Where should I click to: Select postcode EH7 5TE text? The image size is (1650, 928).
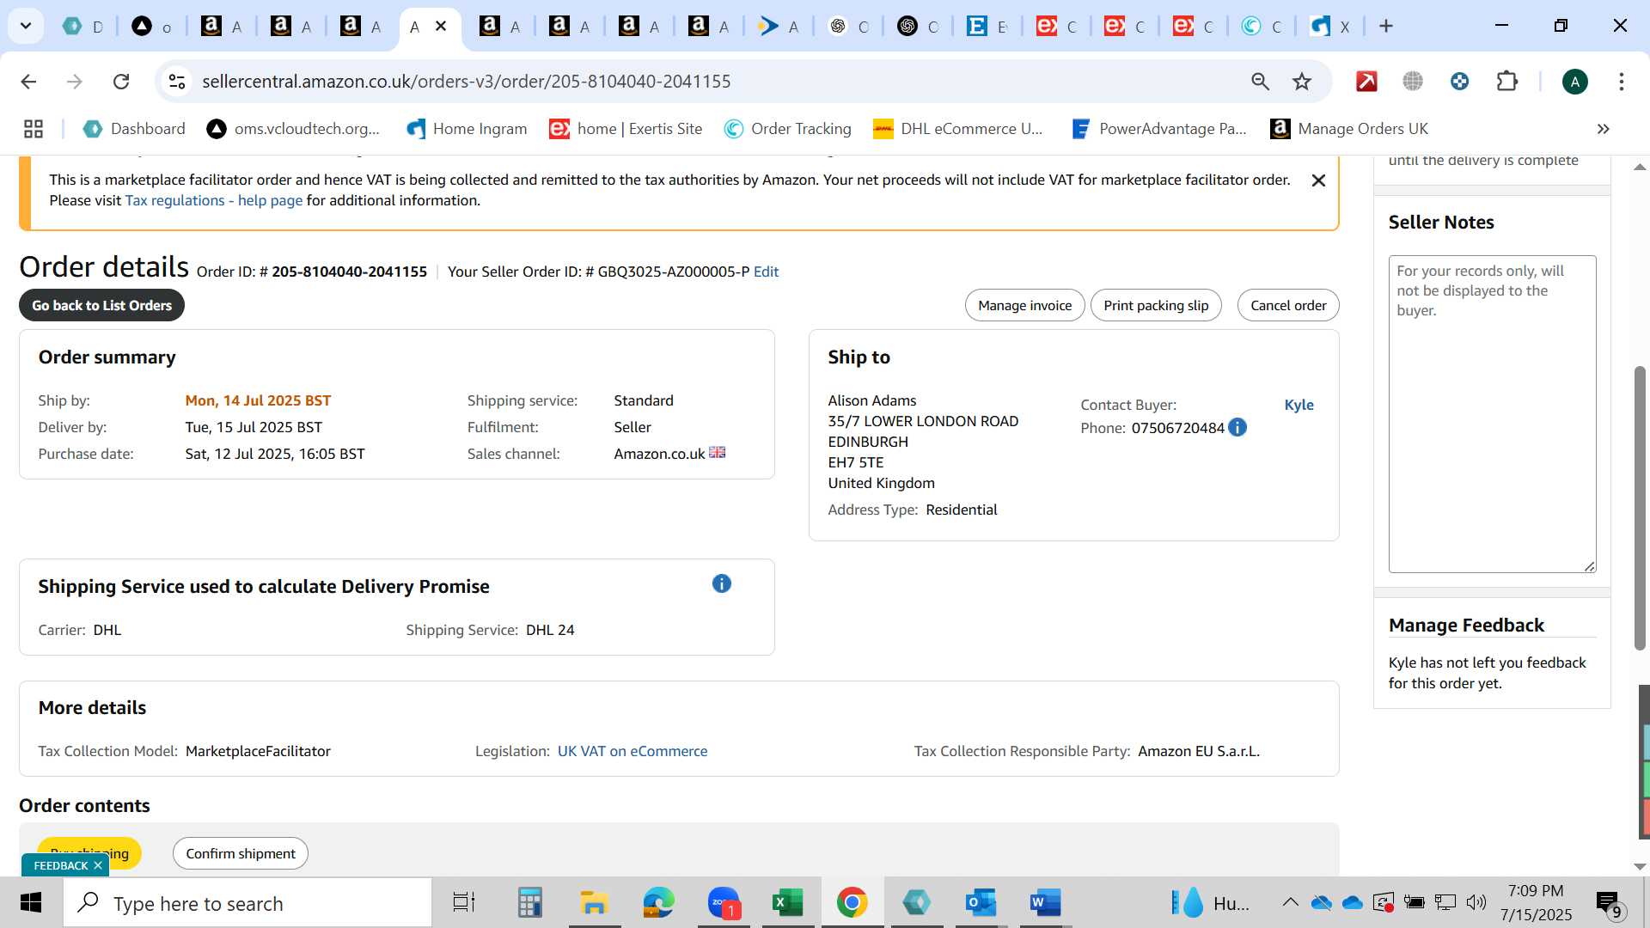point(855,462)
